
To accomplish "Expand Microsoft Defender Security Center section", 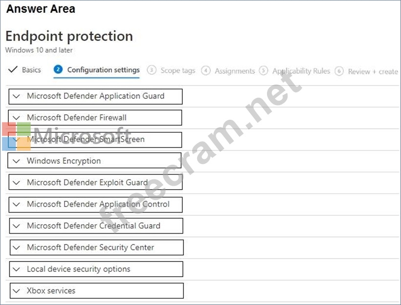I will pyautogui.click(x=96, y=247).
